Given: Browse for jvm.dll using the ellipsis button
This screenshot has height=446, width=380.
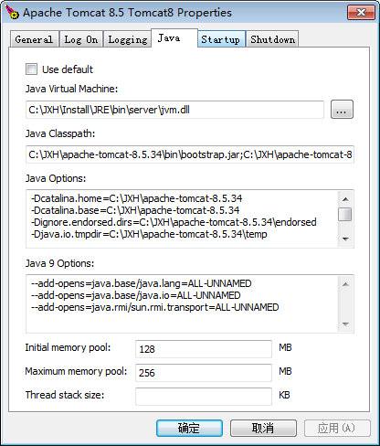Looking at the screenshot, I should pyautogui.click(x=342, y=110).
